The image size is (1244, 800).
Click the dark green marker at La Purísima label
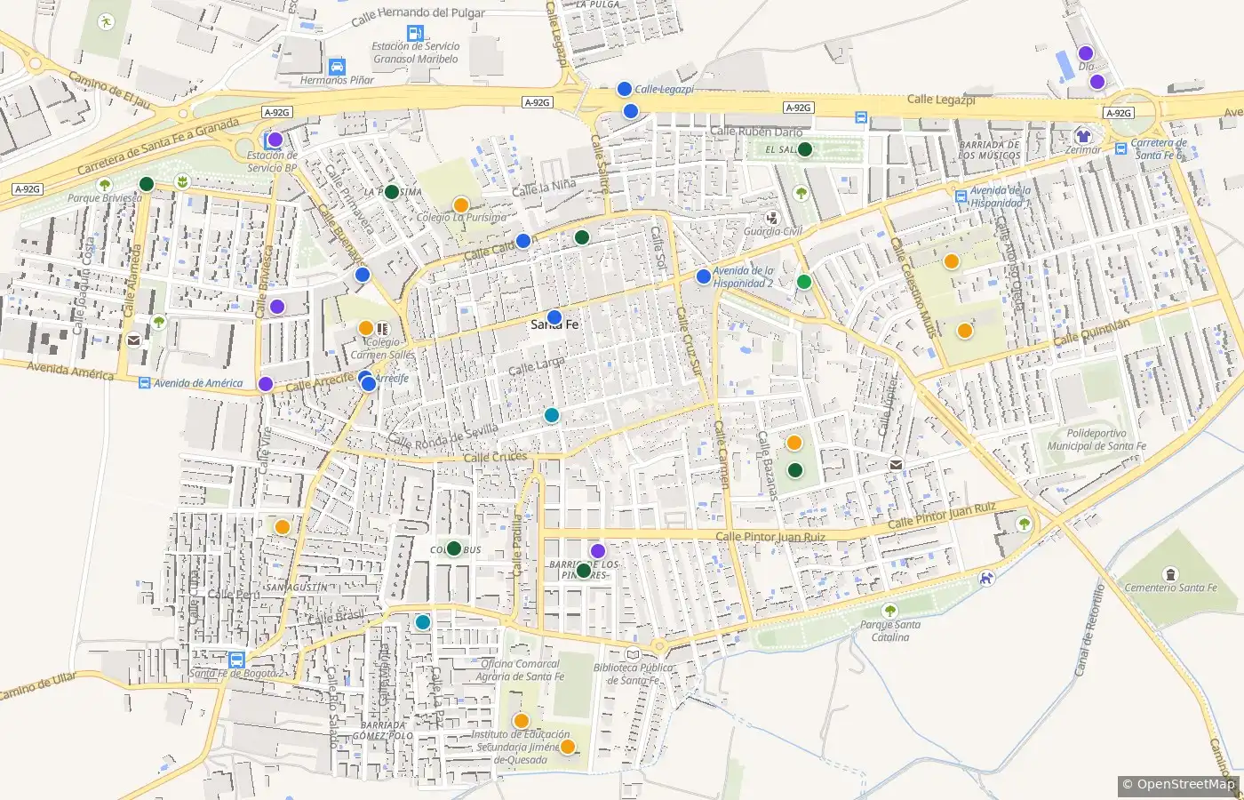point(392,192)
